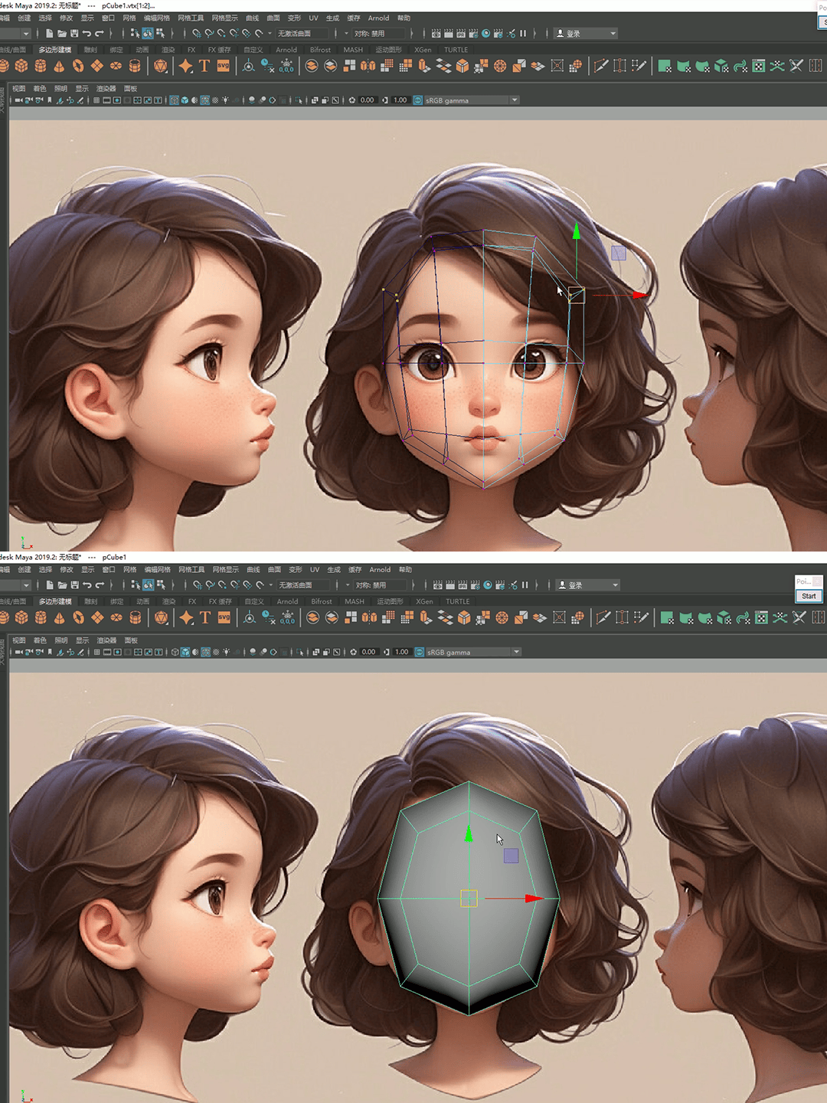This screenshot has width=827, height=1103.
Task: Click the save scene icon in upper window
Action: coord(74,34)
